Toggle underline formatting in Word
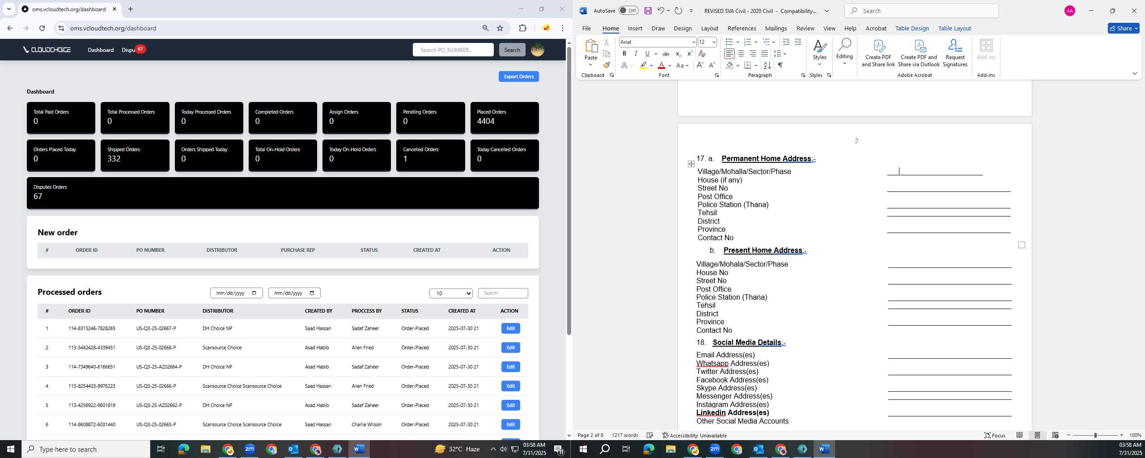Viewport: 1145px width, 458px height. [647, 54]
